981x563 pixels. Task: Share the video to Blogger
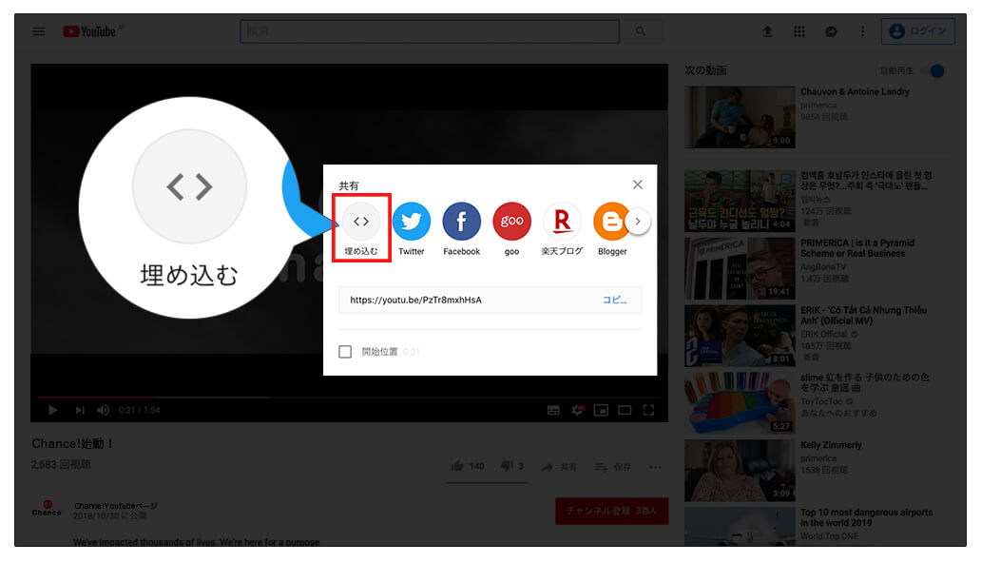611,221
